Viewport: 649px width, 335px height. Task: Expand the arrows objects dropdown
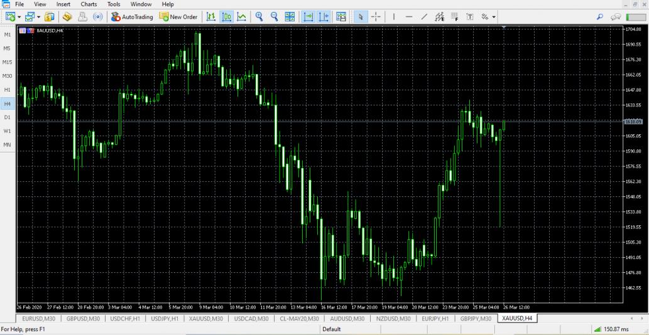494,17
